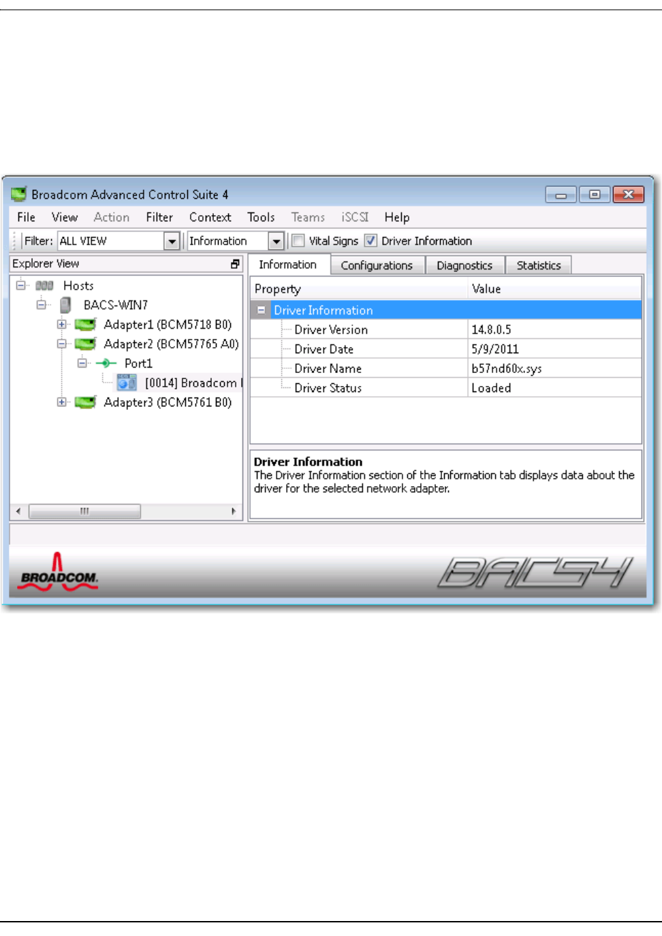Viewport: 662px width, 936px height.
Task: Expand the Adapter3 tree node
Action: pos(62,402)
